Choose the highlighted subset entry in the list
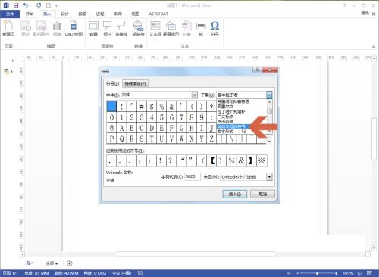This screenshot has height=277, width=379. coord(232,126)
